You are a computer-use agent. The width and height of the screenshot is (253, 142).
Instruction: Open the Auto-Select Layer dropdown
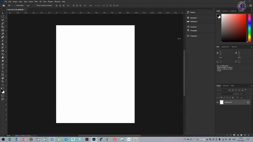tap(29, 6)
